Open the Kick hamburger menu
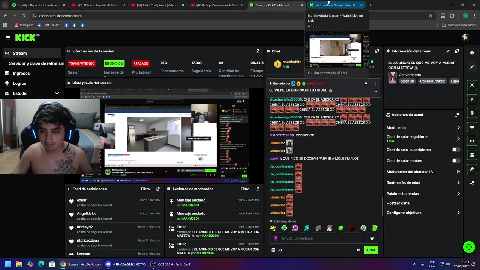 pos(8,38)
